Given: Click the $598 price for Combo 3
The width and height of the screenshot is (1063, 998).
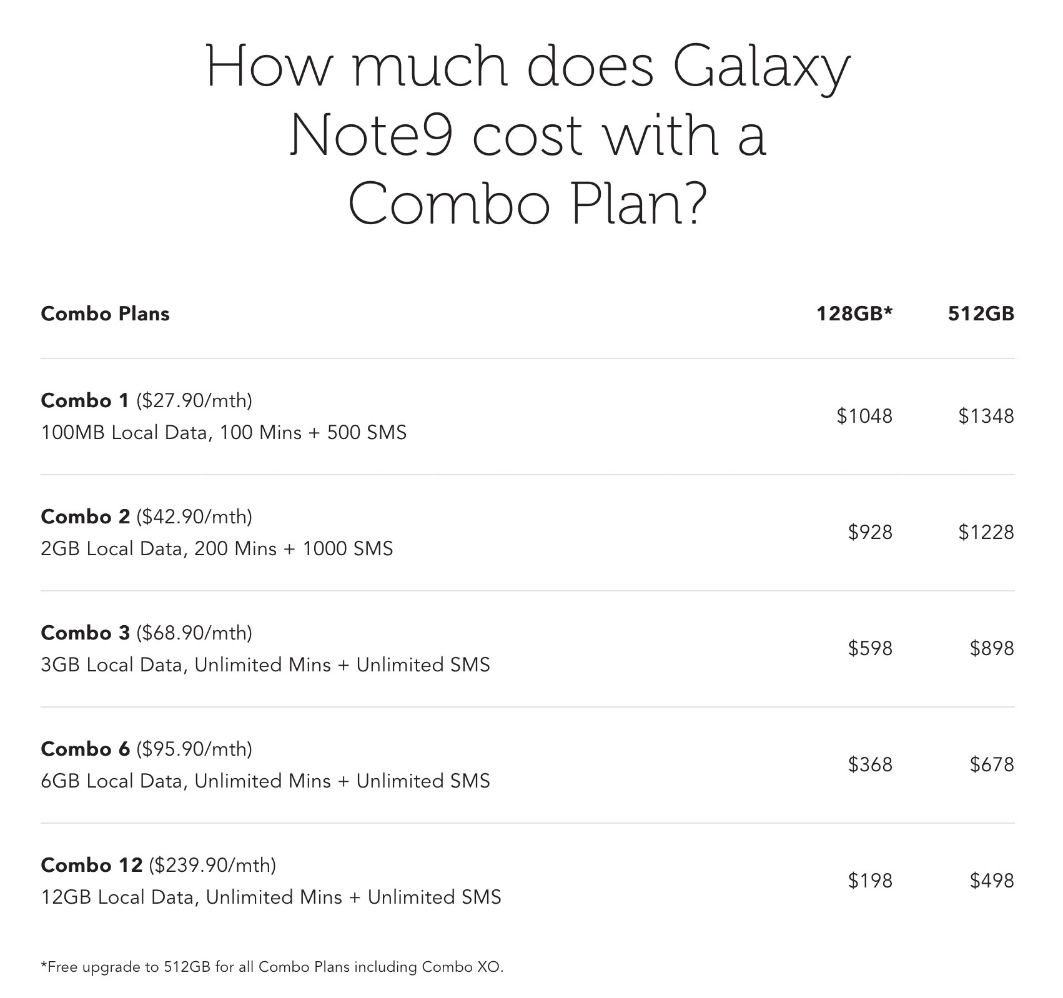Looking at the screenshot, I should coord(870,648).
